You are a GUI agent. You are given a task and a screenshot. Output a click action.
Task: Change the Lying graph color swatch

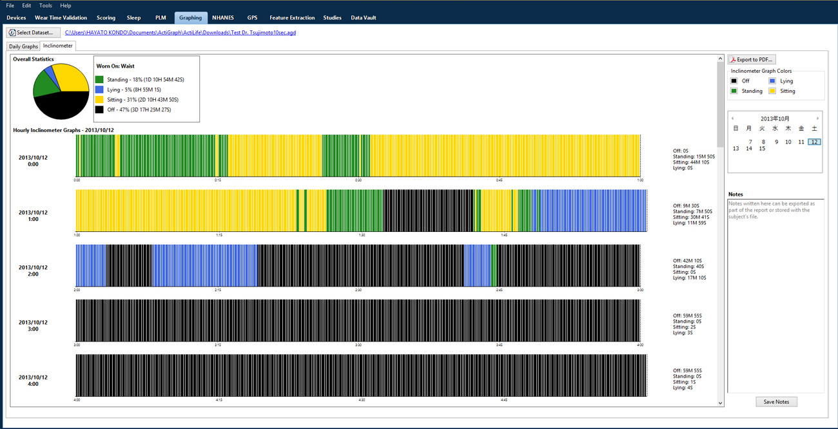[x=772, y=81]
